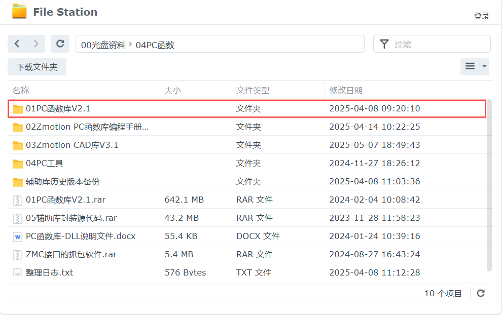Go forward with the right arrow button

tap(36, 44)
